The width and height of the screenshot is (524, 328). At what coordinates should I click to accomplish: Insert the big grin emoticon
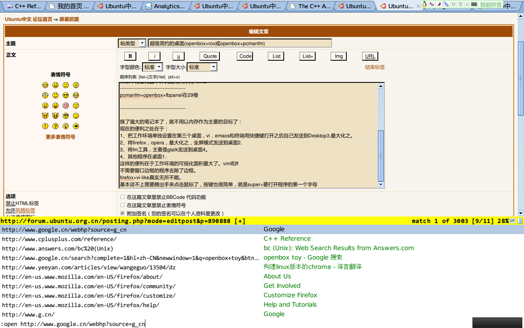(45, 85)
